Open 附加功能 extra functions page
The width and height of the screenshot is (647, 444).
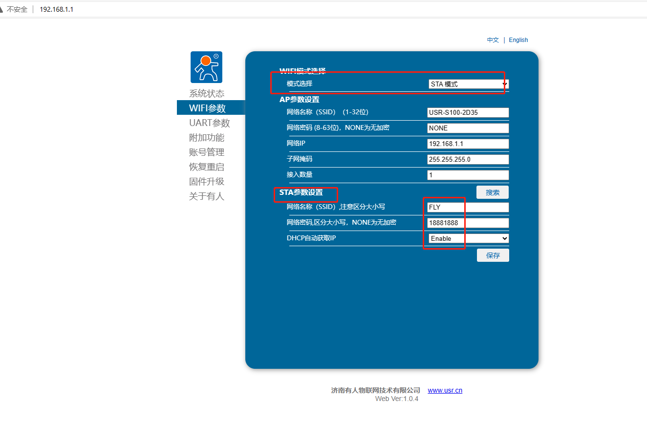click(207, 137)
